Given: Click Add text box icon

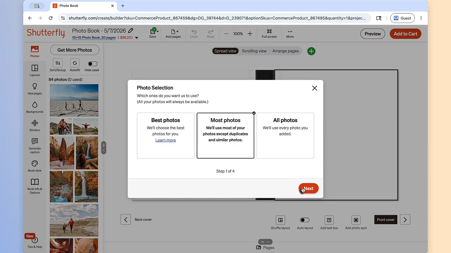Looking at the screenshot, I should (329, 220).
